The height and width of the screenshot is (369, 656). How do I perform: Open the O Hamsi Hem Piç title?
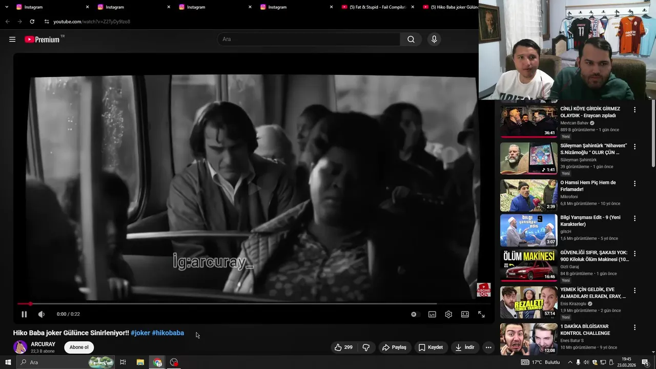tap(588, 186)
